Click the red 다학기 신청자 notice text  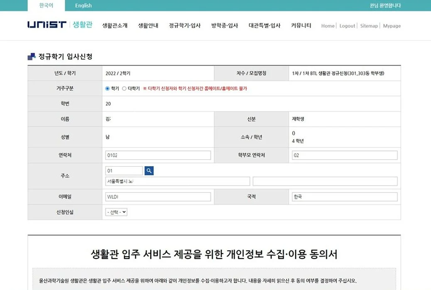click(x=195, y=89)
